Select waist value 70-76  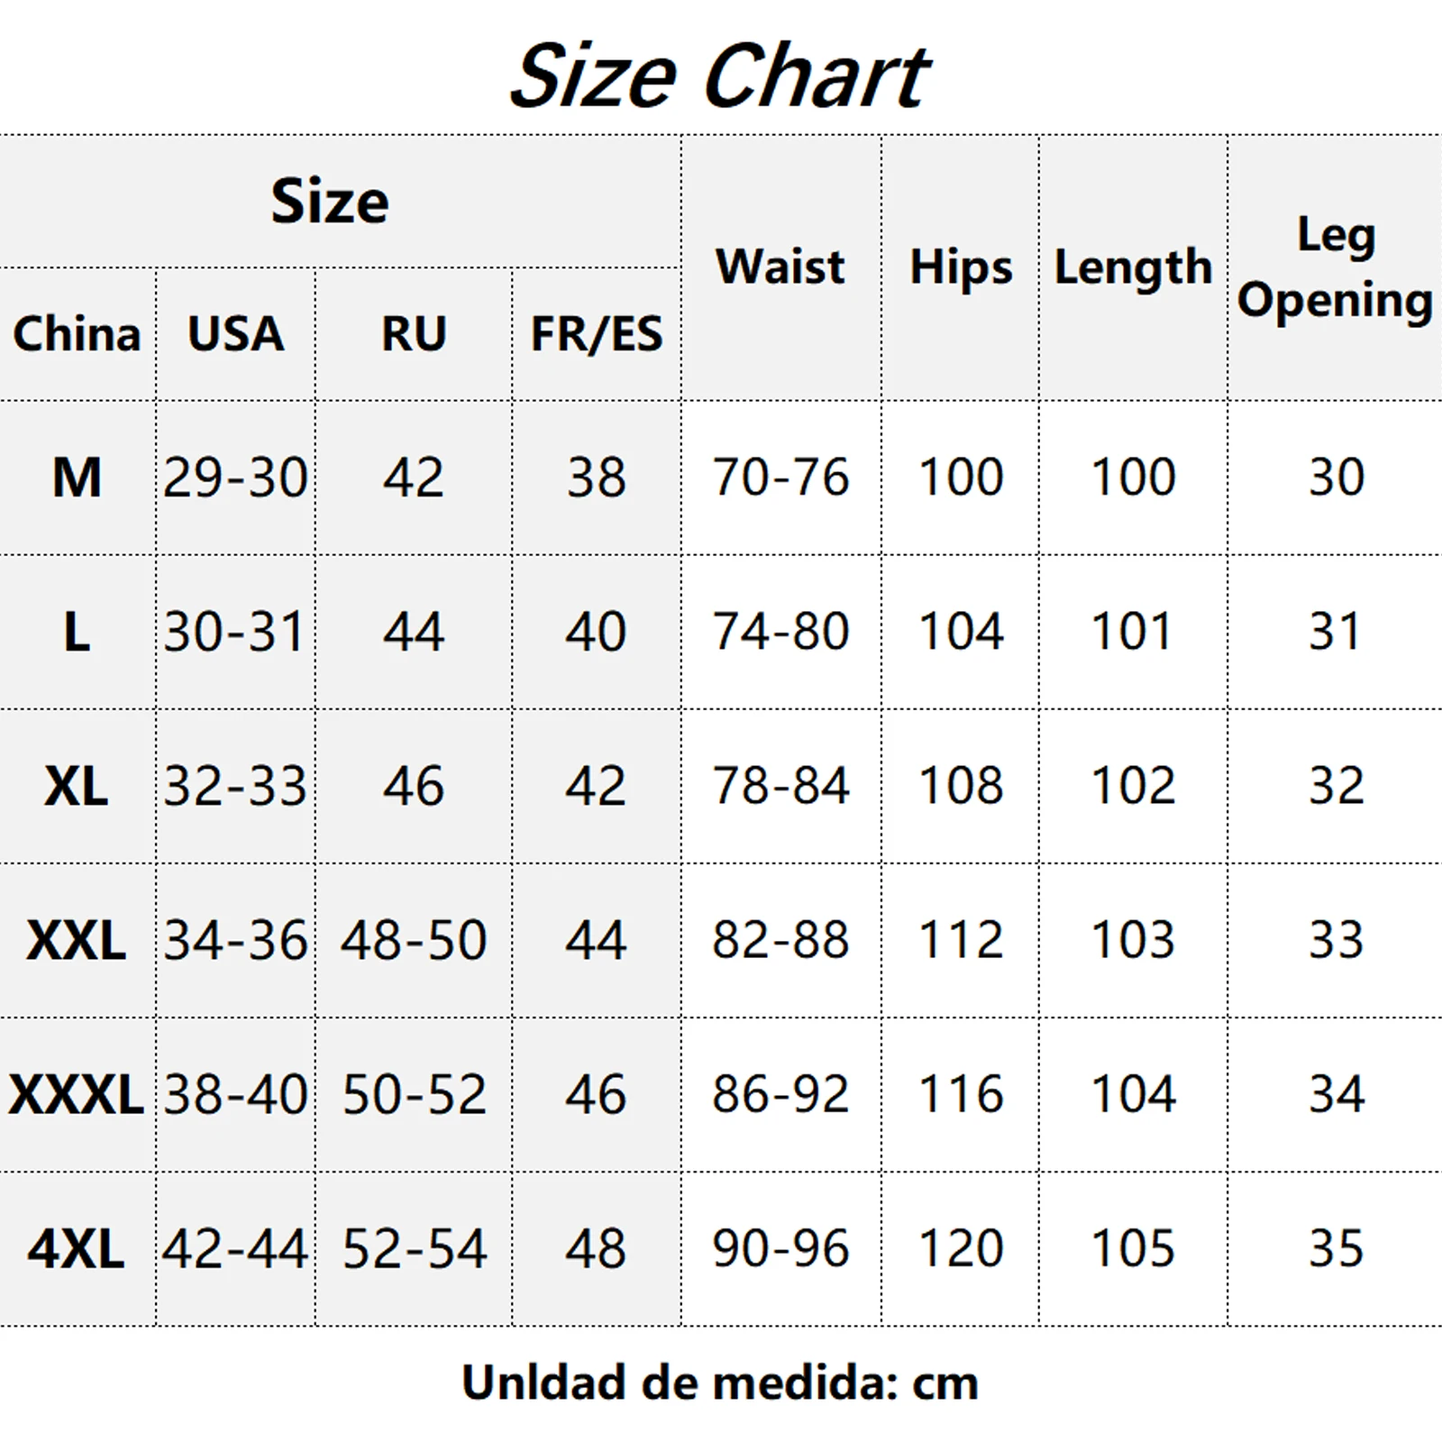click(780, 477)
